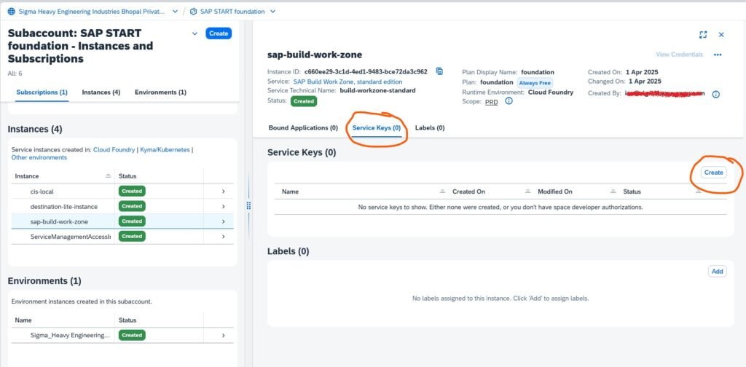Click info icon next to Scope PRD
The image size is (746, 367).
[509, 101]
